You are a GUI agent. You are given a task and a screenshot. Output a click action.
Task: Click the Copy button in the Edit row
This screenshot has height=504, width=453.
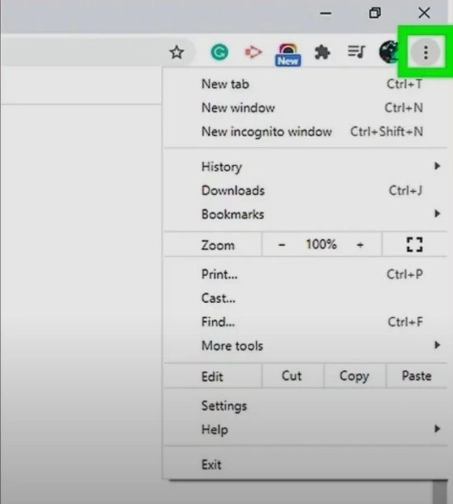[x=355, y=376]
